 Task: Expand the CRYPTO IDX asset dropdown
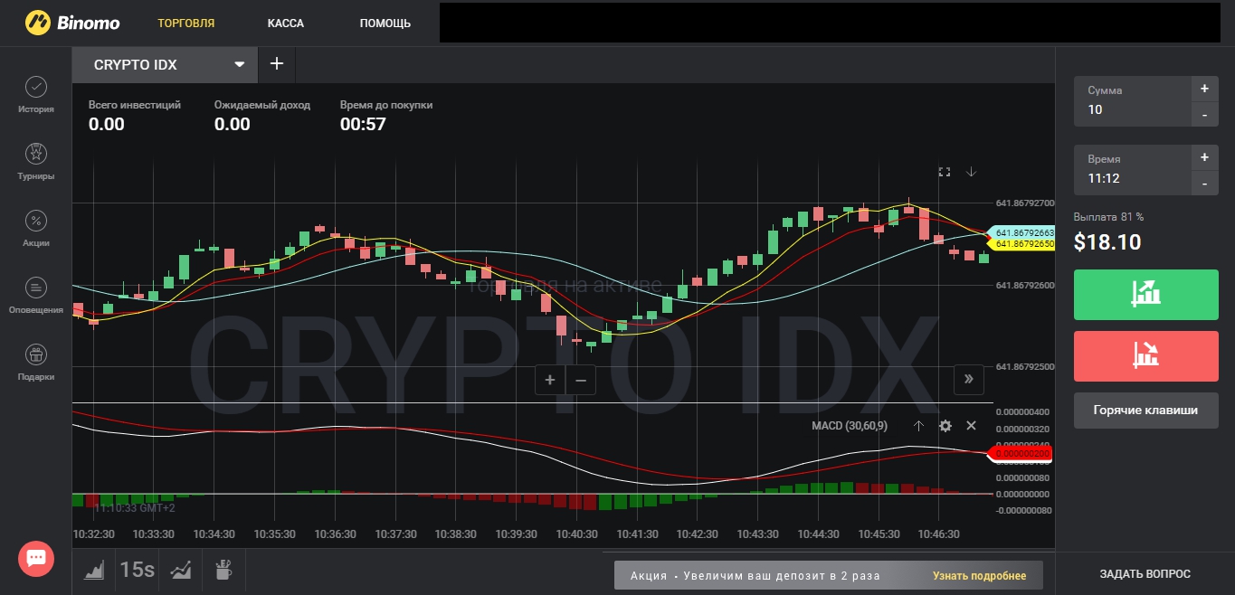240,65
